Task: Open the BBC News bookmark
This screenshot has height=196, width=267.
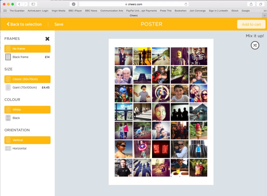Action: point(91,11)
